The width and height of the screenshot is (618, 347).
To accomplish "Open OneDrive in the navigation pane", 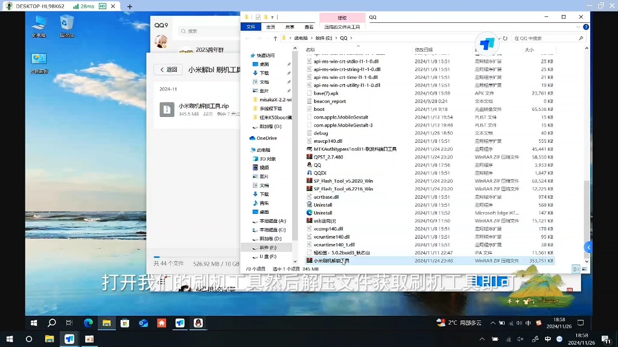I will pyautogui.click(x=266, y=138).
